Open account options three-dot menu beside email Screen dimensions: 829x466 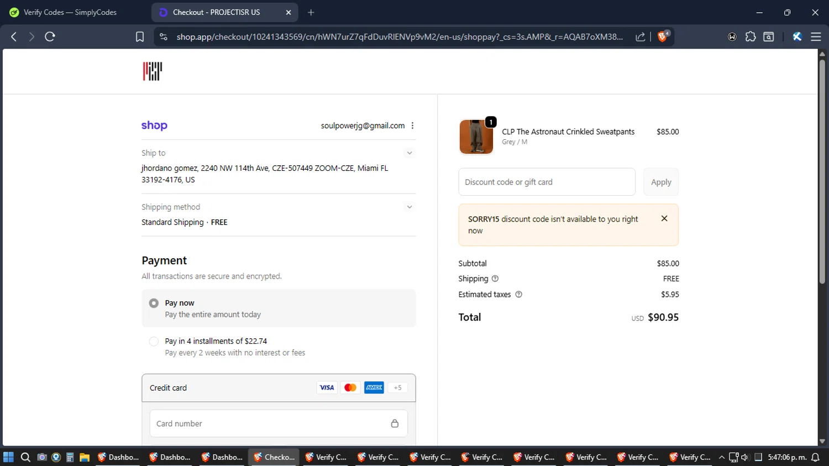tap(412, 125)
